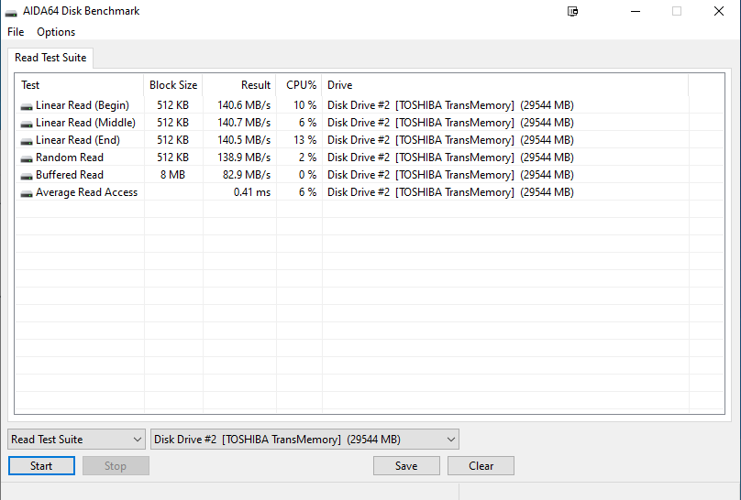Click the drive icon beside Linear Read (Begin)
This screenshot has height=500, width=741.
27,106
